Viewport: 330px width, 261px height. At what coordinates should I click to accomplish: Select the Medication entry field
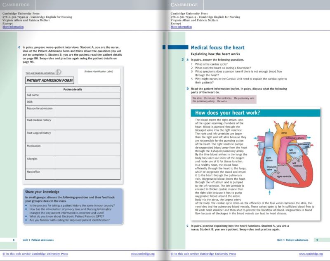[87, 149]
